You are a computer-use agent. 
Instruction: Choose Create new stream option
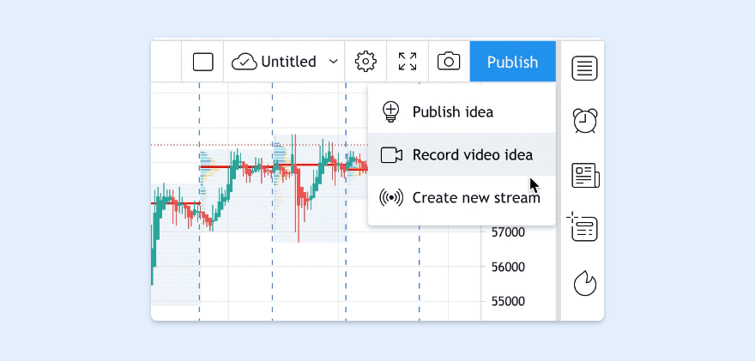475,197
